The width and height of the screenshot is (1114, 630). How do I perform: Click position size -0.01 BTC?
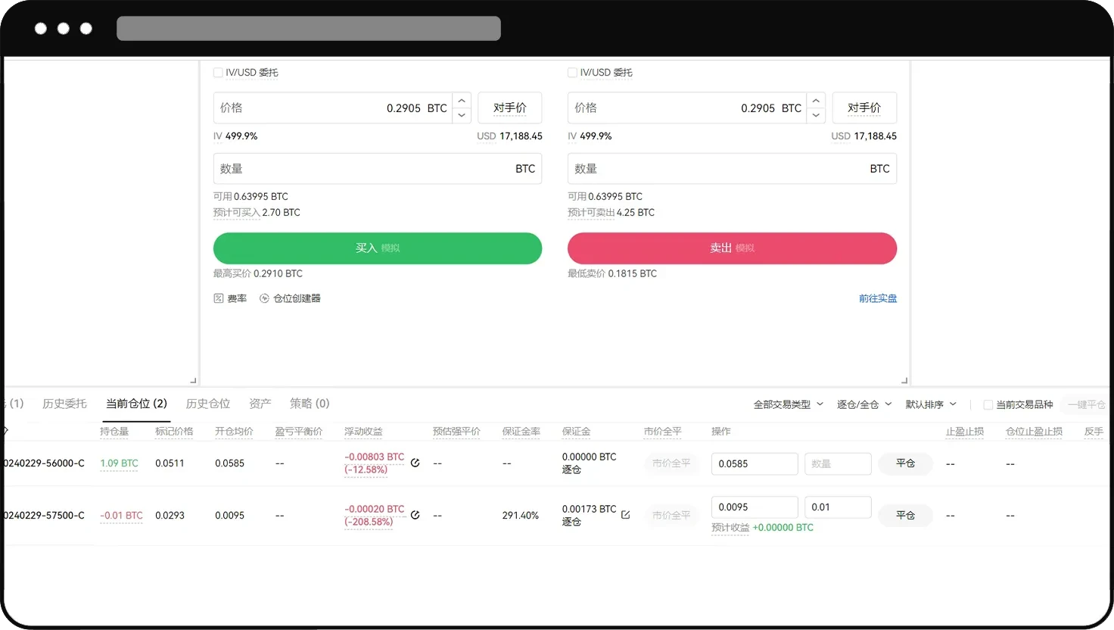(x=121, y=516)
